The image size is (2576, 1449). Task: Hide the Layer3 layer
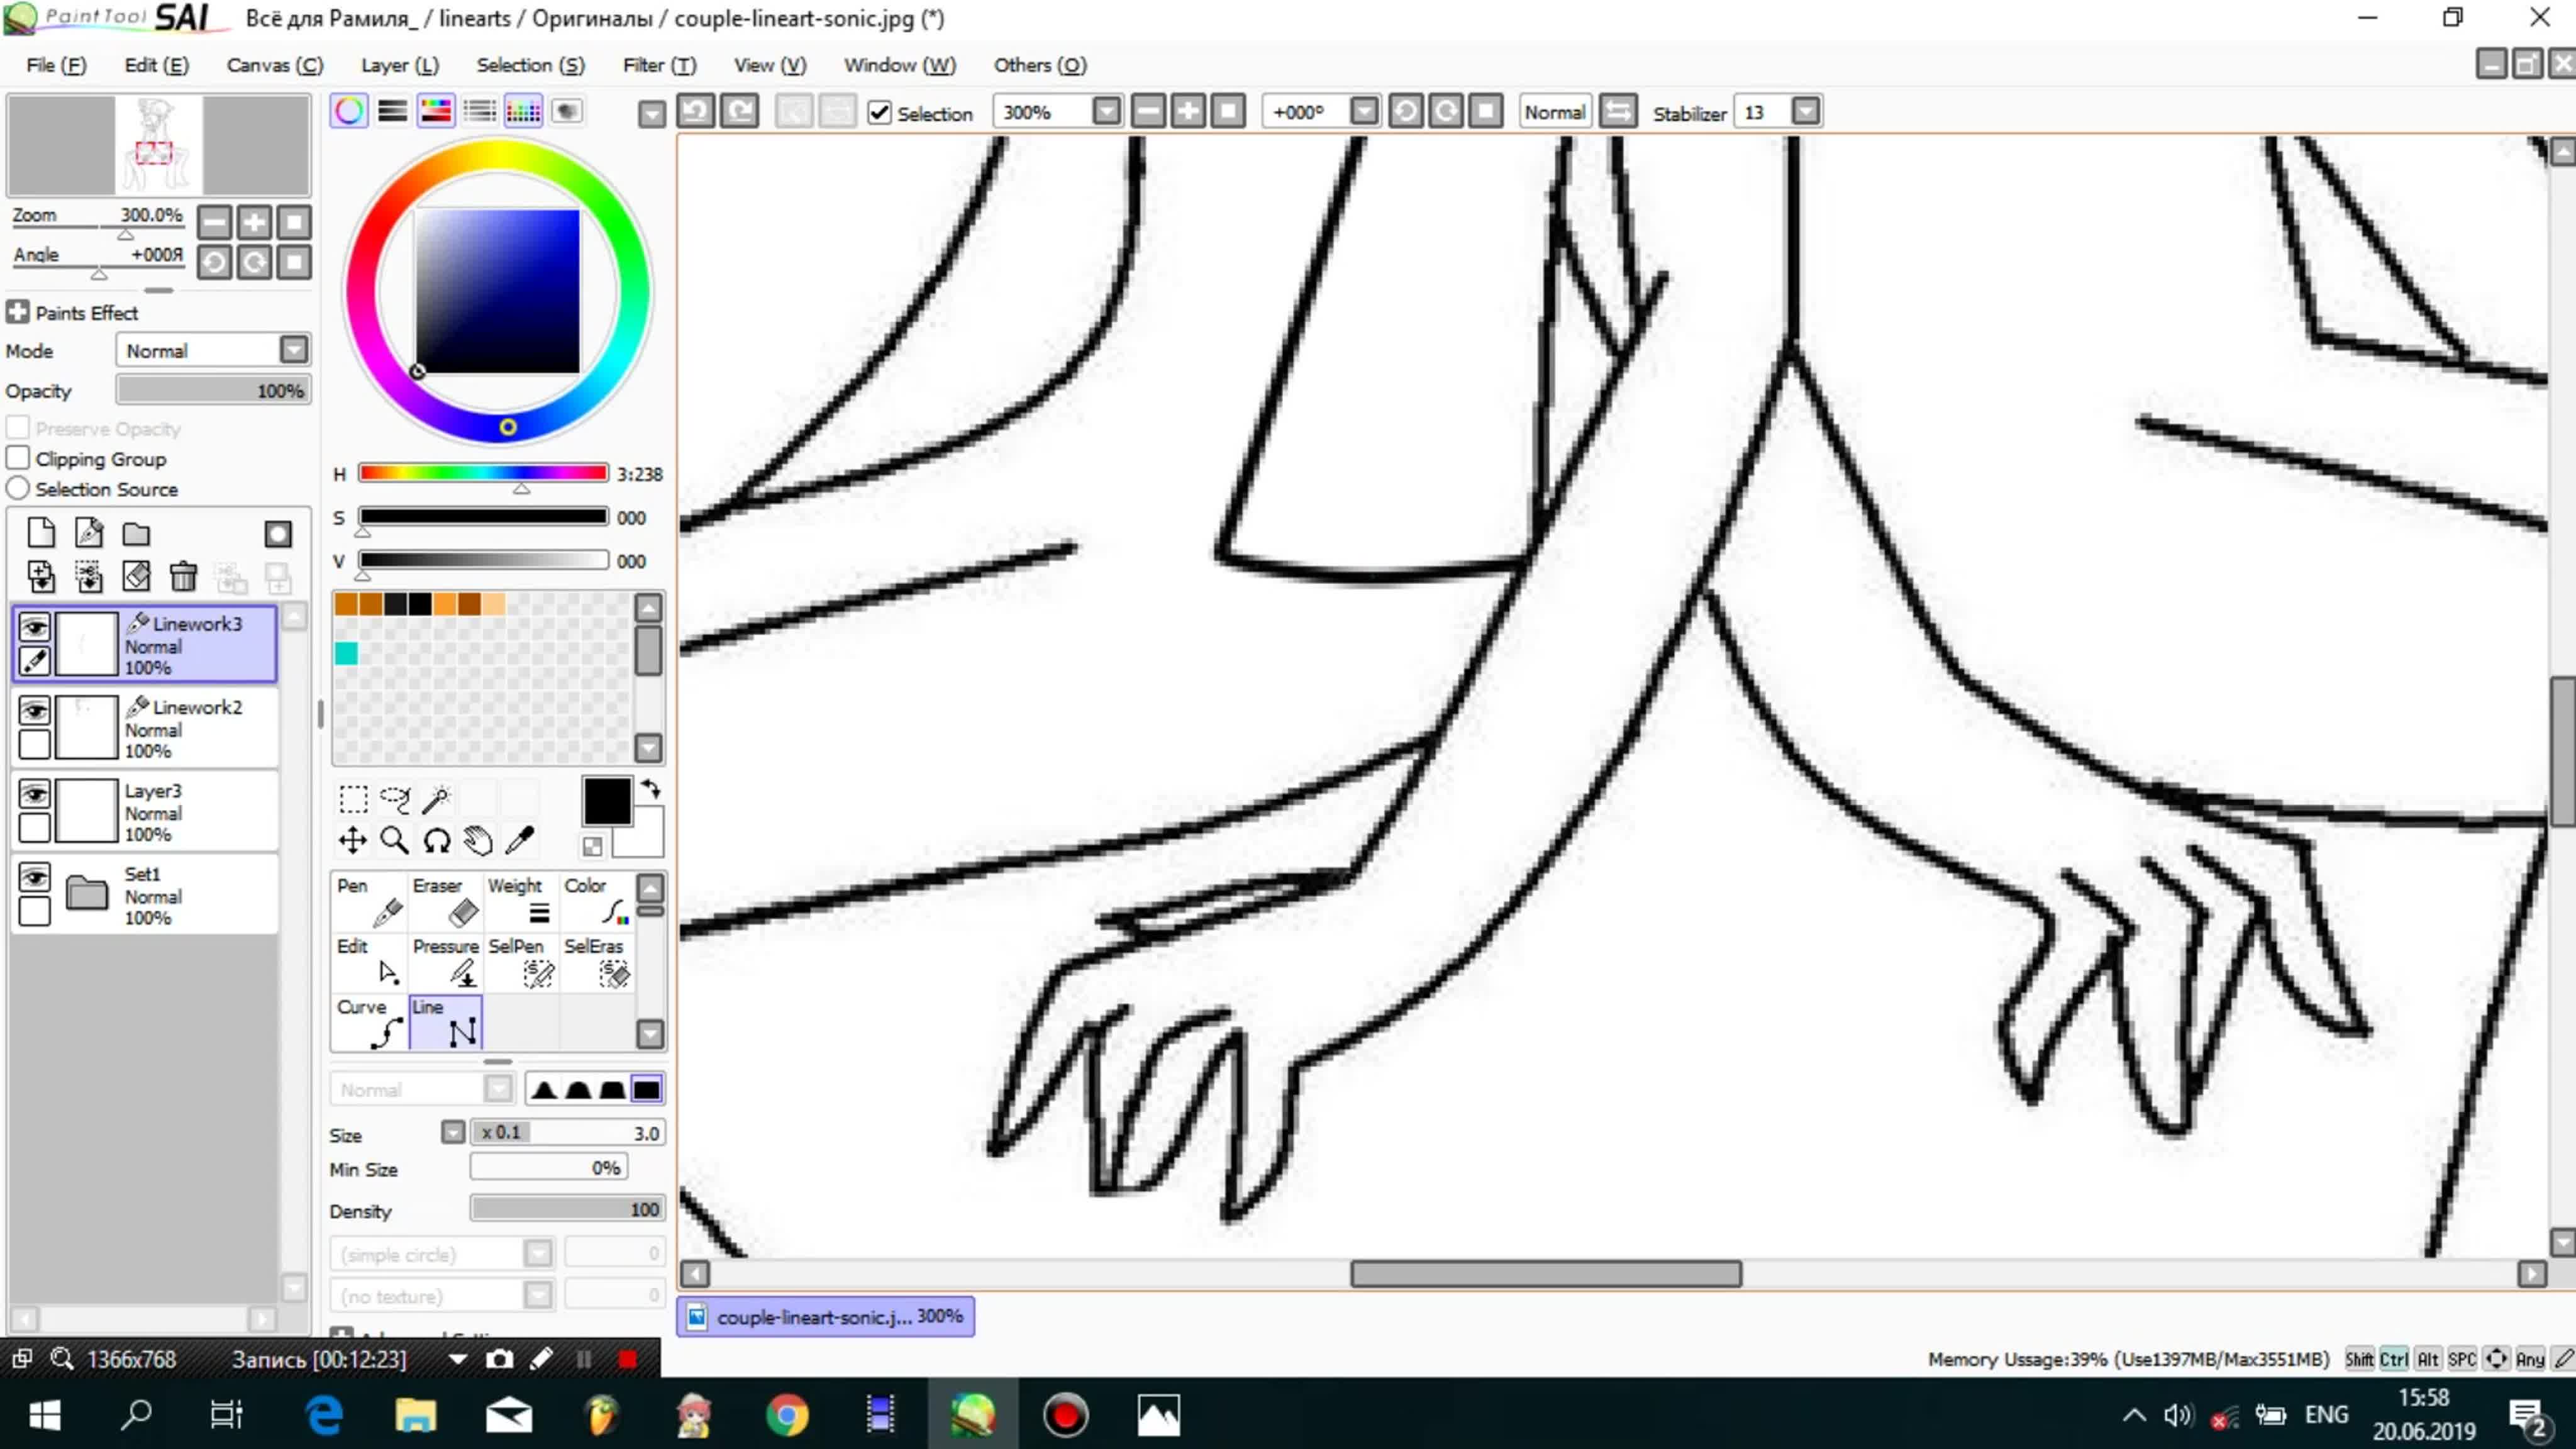[x=35, y=794]
